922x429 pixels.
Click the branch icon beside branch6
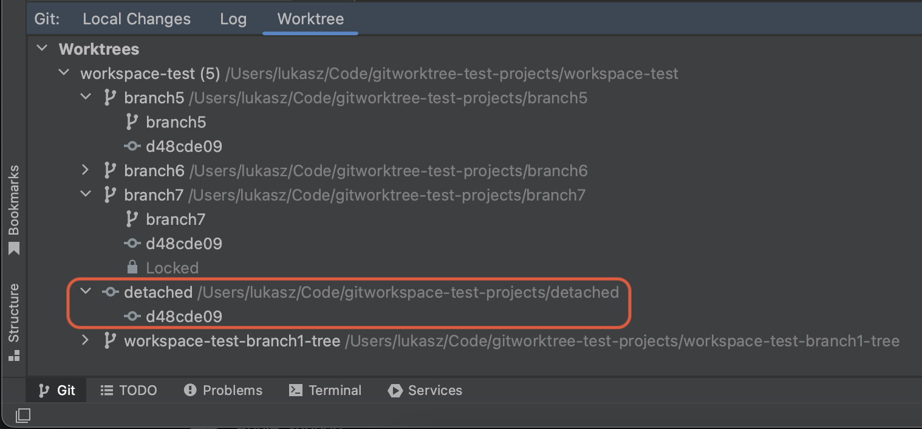coord(109,170)
